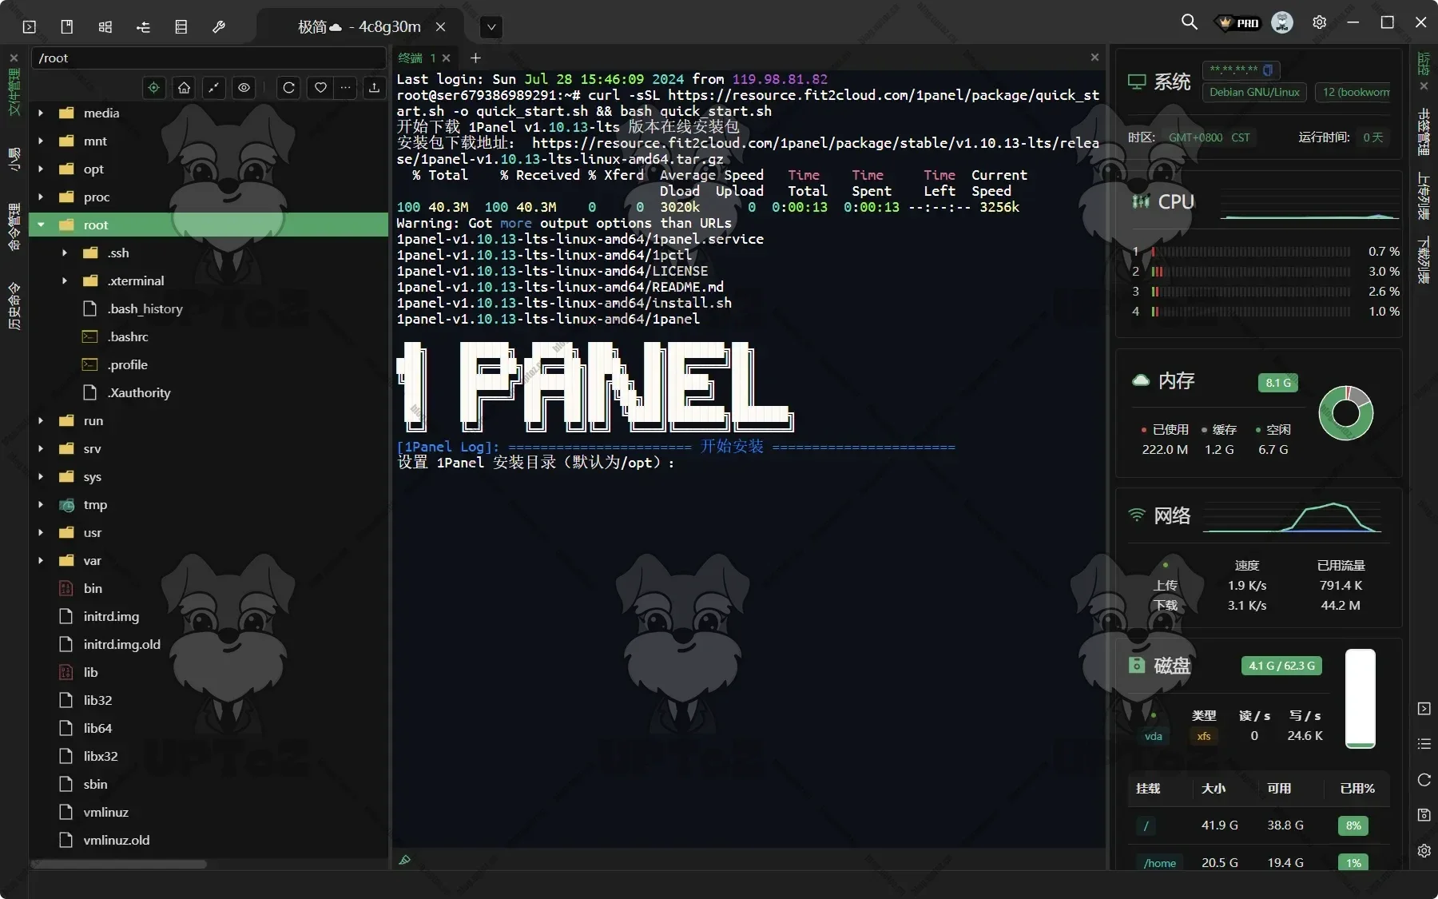Close the 极简 4c8g30m session tab
This screenshot has height=899, width=1438.
pyautogui.click(x=440, y=27)
